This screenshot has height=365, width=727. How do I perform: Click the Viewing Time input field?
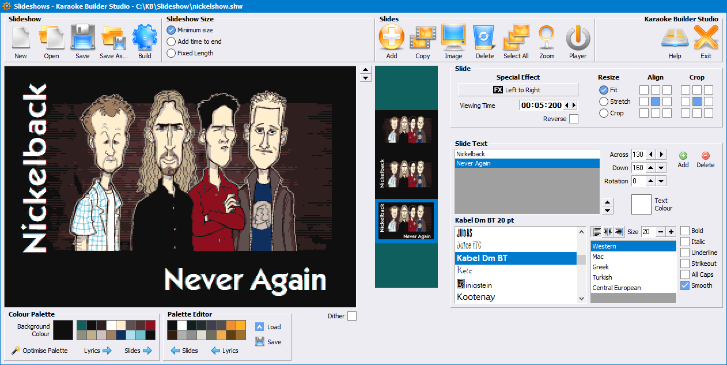click(x=541, y=106)
